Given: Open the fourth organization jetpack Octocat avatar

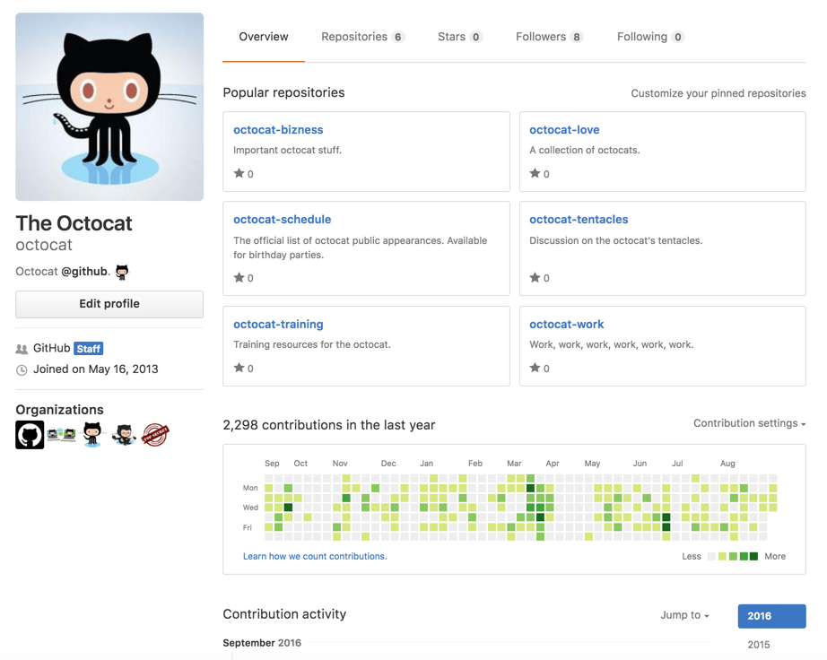Looking at the screenshot, I should pyautogui.click(x=124, y=436).
